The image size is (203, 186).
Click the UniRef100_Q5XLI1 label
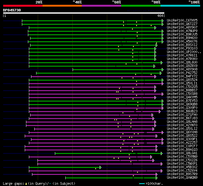pos(182,83)
